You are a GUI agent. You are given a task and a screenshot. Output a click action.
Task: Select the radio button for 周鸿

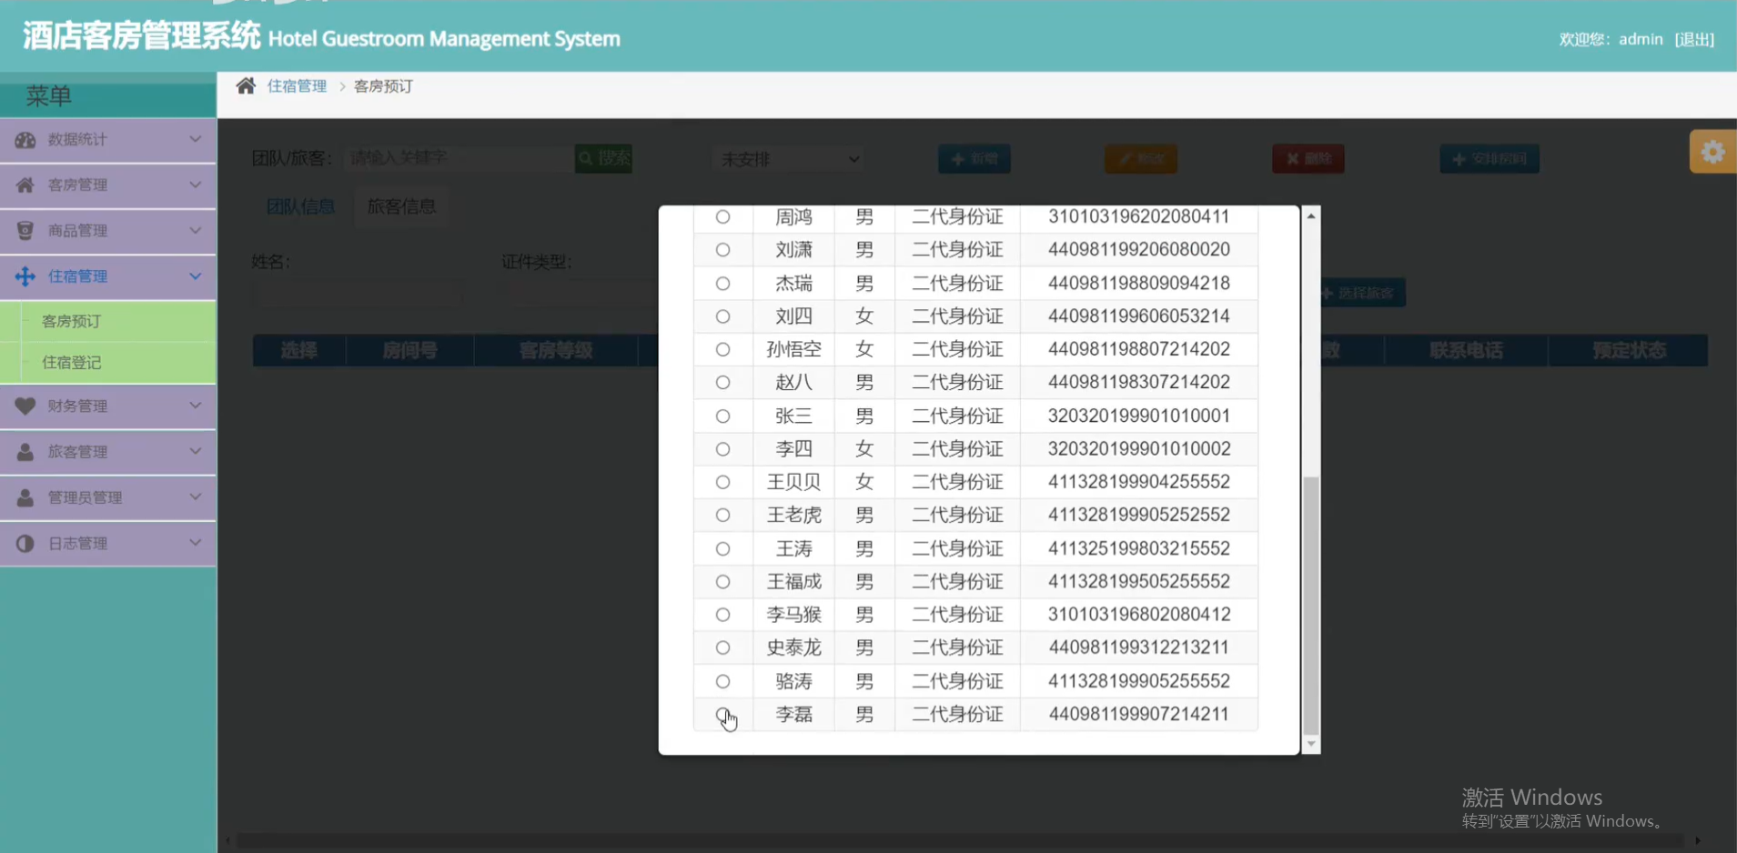point(722,217)
